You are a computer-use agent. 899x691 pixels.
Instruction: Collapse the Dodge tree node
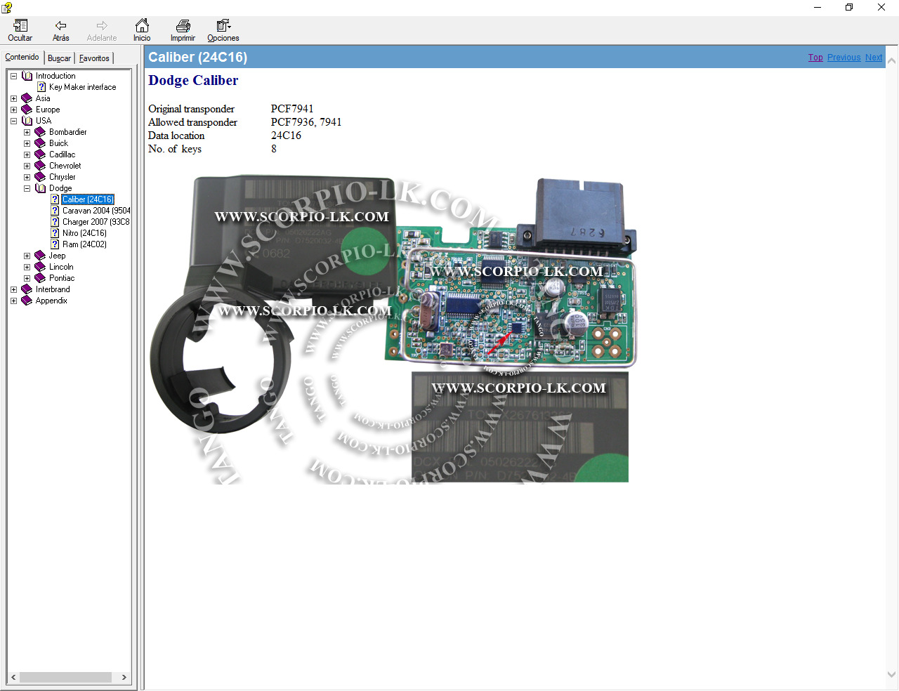tap(27, 188)
